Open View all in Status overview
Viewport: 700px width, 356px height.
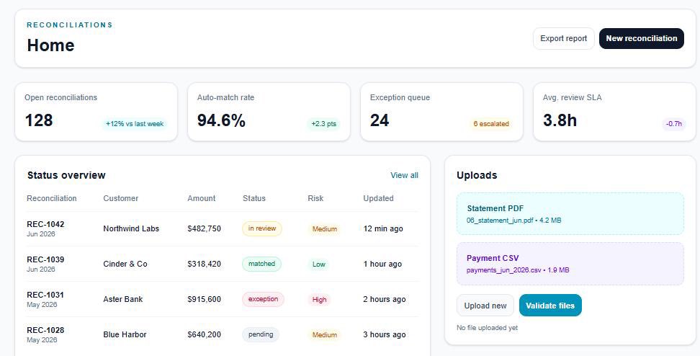[404, 175]
